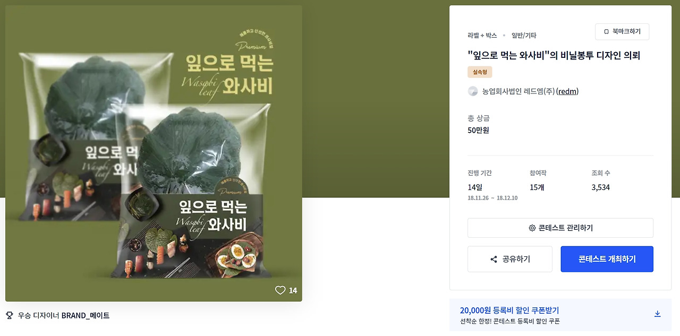Click the trophy icon beside 우승 디자이너
The height and width of the screenshot is (336, 680).
(x=9, y=315)
